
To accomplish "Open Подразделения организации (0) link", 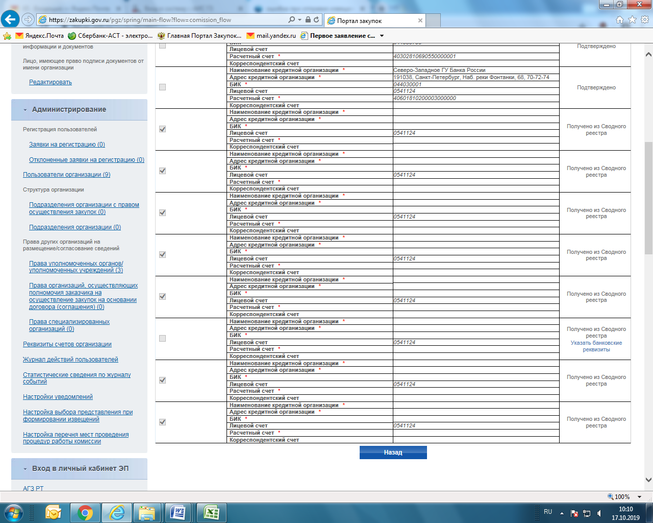I will pos(75,227).
